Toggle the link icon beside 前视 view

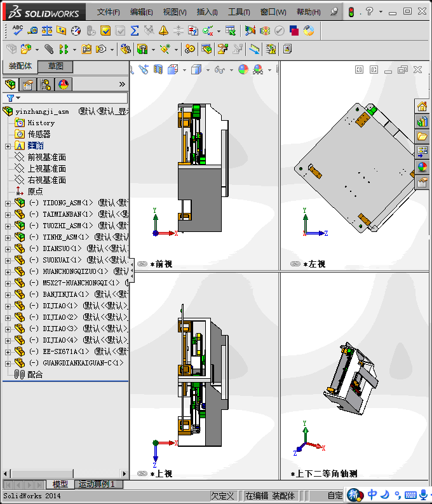[142, 264]
